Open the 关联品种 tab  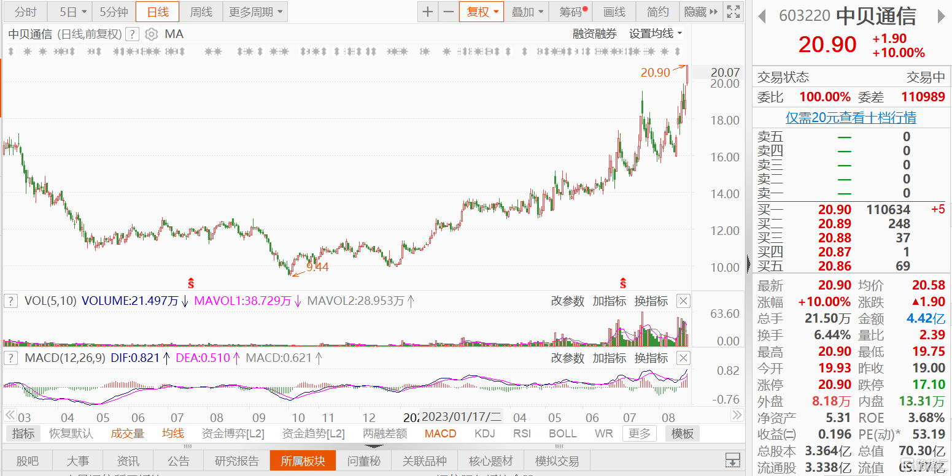(x=425, y=461)
